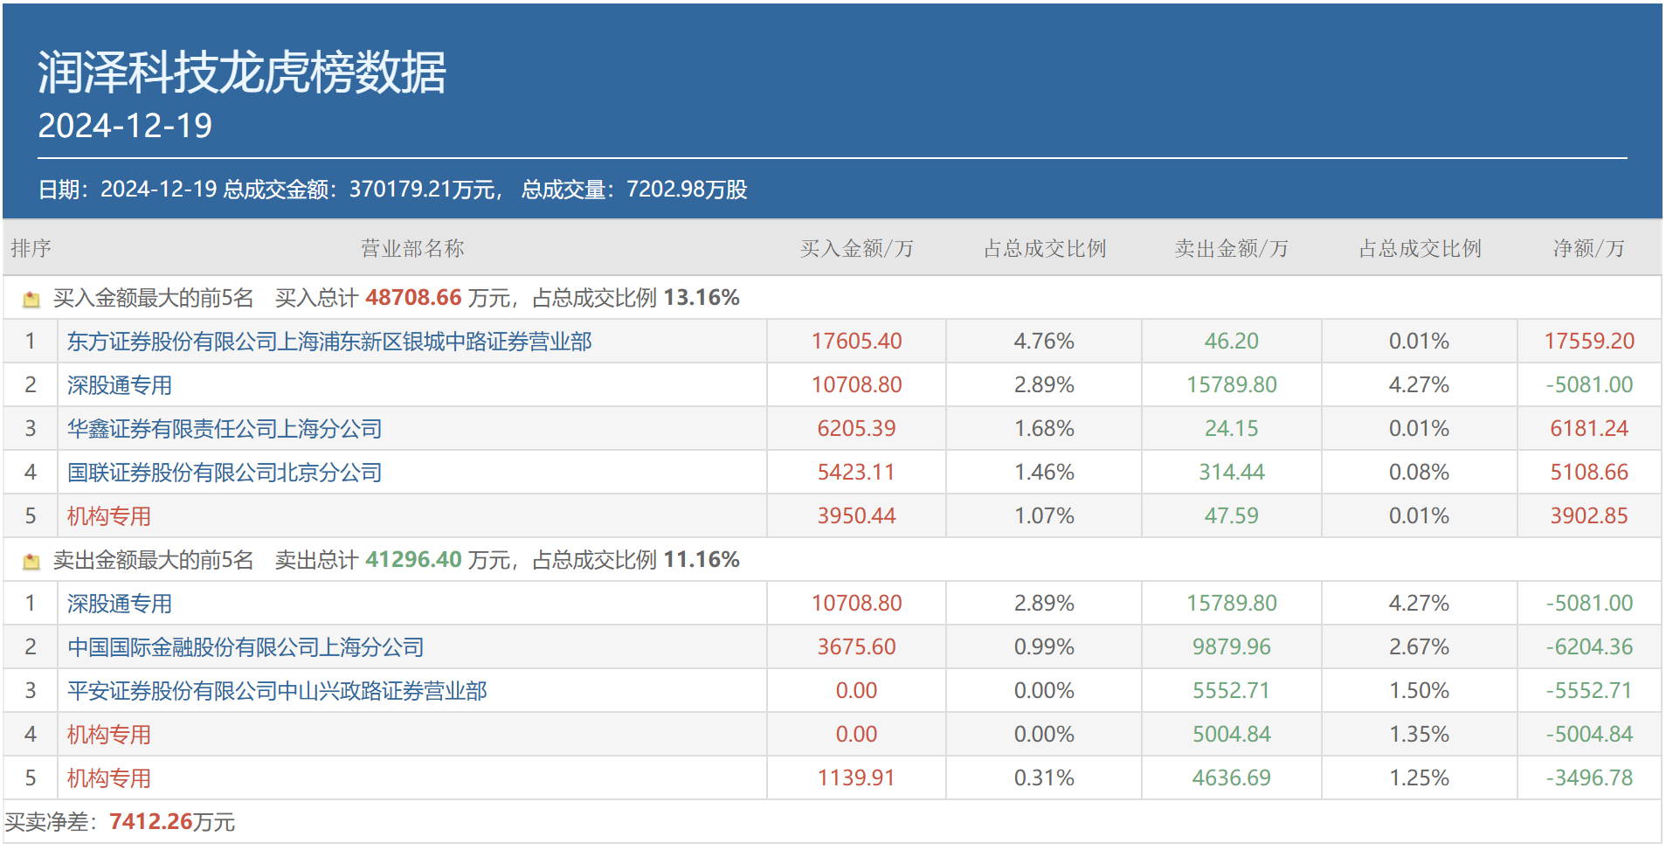The height and width of the screenshot is (850, 1666).
Task: Click the buy total value 48708.66
Action: pyautogui.click(x=412, y=298)
